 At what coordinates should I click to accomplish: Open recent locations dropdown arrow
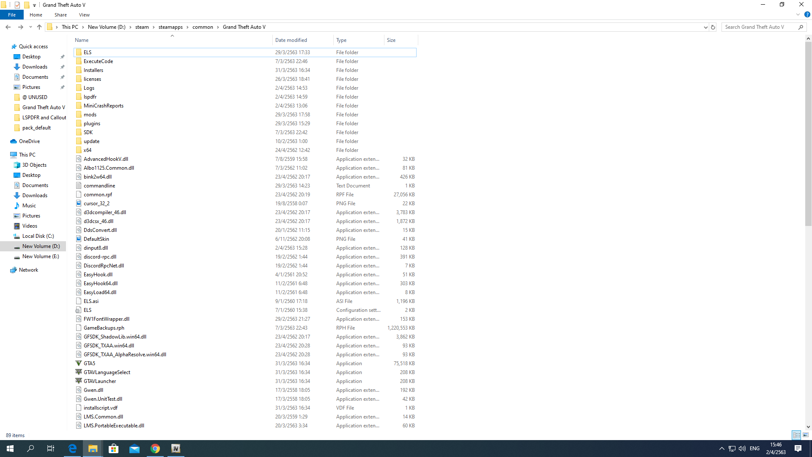point(30,27)
